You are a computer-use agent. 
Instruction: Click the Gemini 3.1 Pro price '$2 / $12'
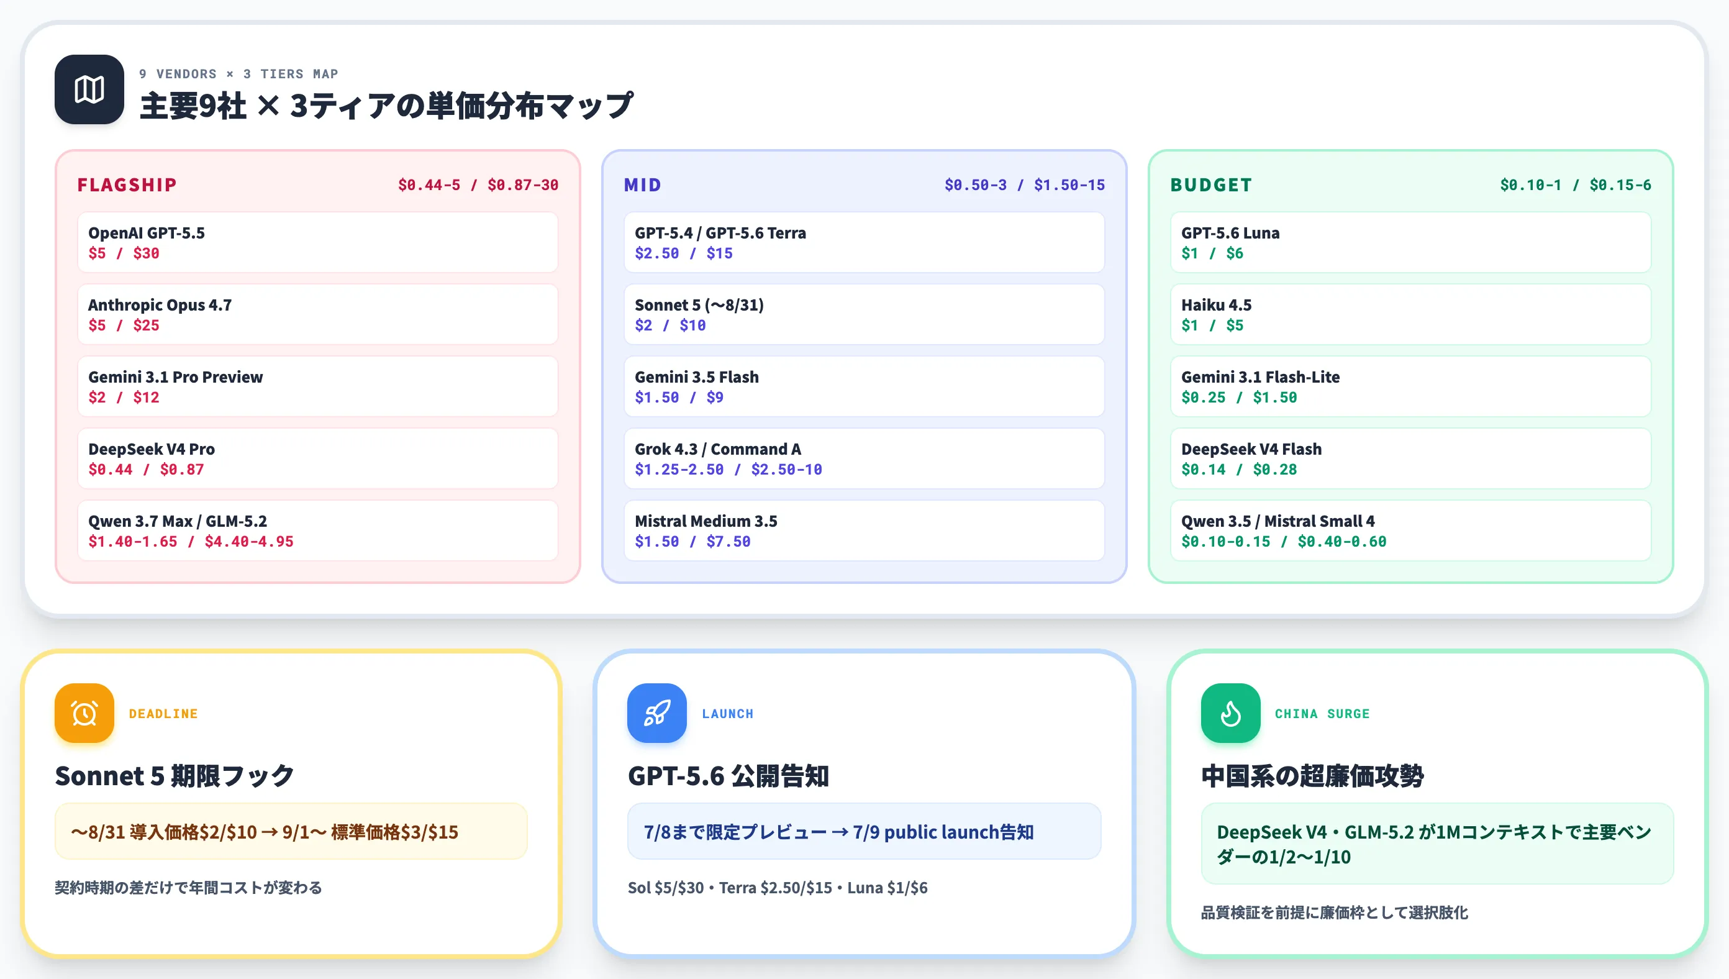click(x=124, y=398)
